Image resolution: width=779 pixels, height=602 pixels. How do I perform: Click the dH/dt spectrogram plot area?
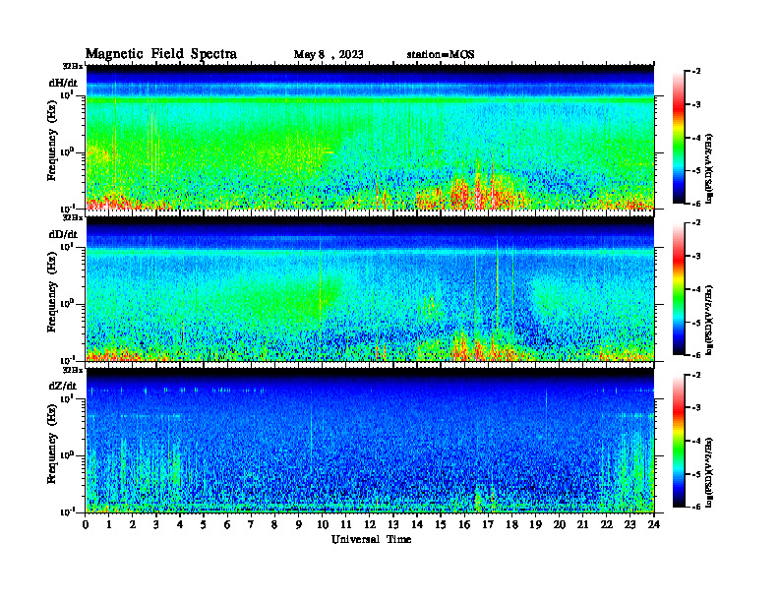[370, 137]
